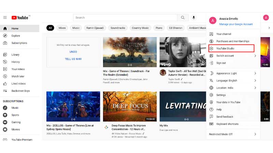Open the Taylor Swift vevo thumbnail
Screen dimensions: 273x153
coord(183,52)
